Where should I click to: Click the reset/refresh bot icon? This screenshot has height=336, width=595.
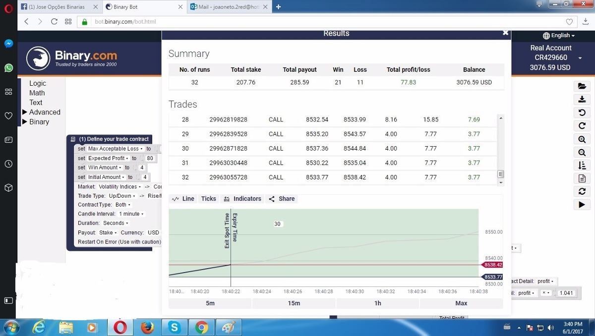[582, 191]
